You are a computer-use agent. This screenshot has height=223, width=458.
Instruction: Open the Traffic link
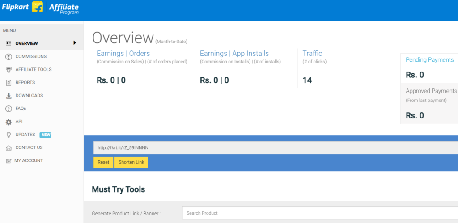[x=312, y=54]
